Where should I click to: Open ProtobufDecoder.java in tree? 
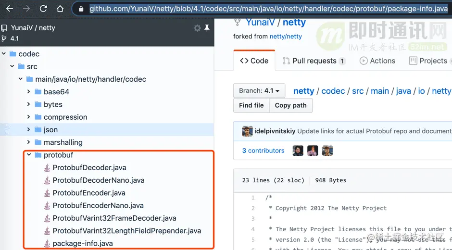coord(89,167)
